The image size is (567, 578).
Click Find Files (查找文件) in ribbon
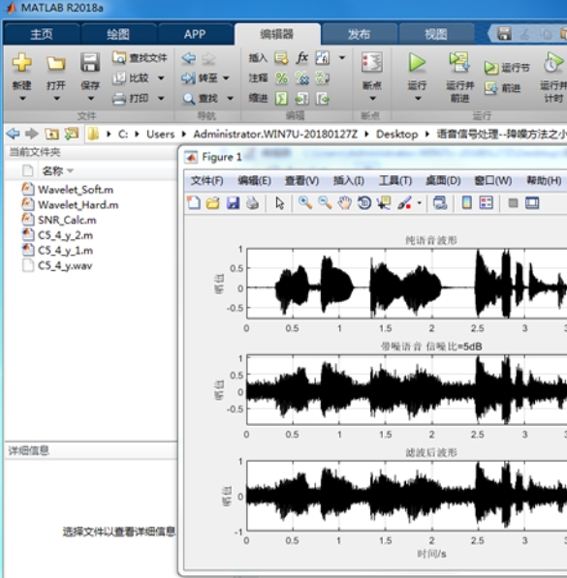pos(140,58)
